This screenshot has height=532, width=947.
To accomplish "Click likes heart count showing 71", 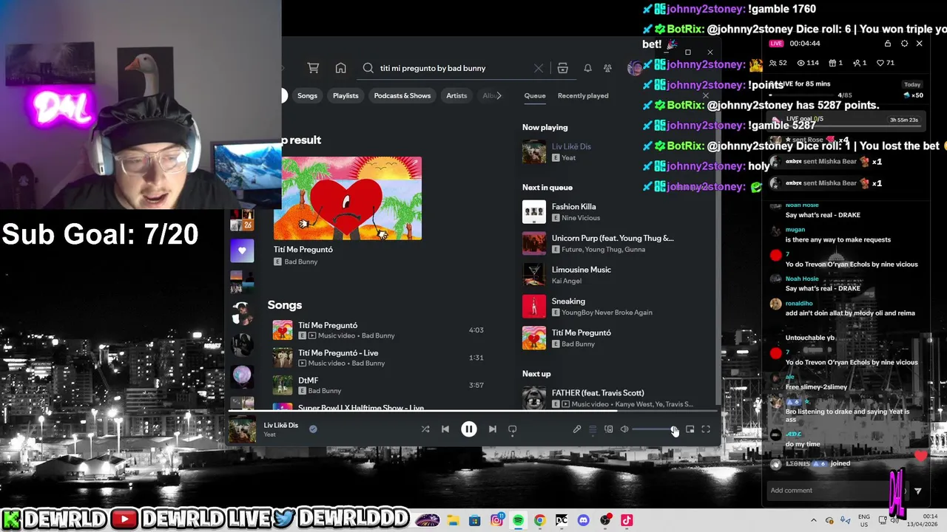I will coord(885,63).
